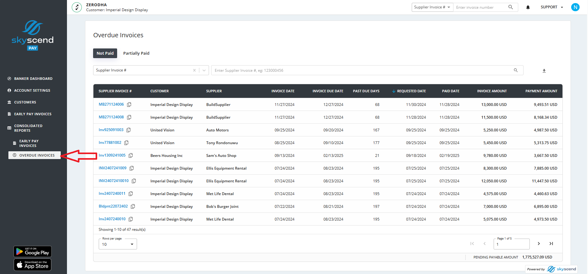Go to next page arrow
Screen dimensions: 588x274
[x=539, y=244]
